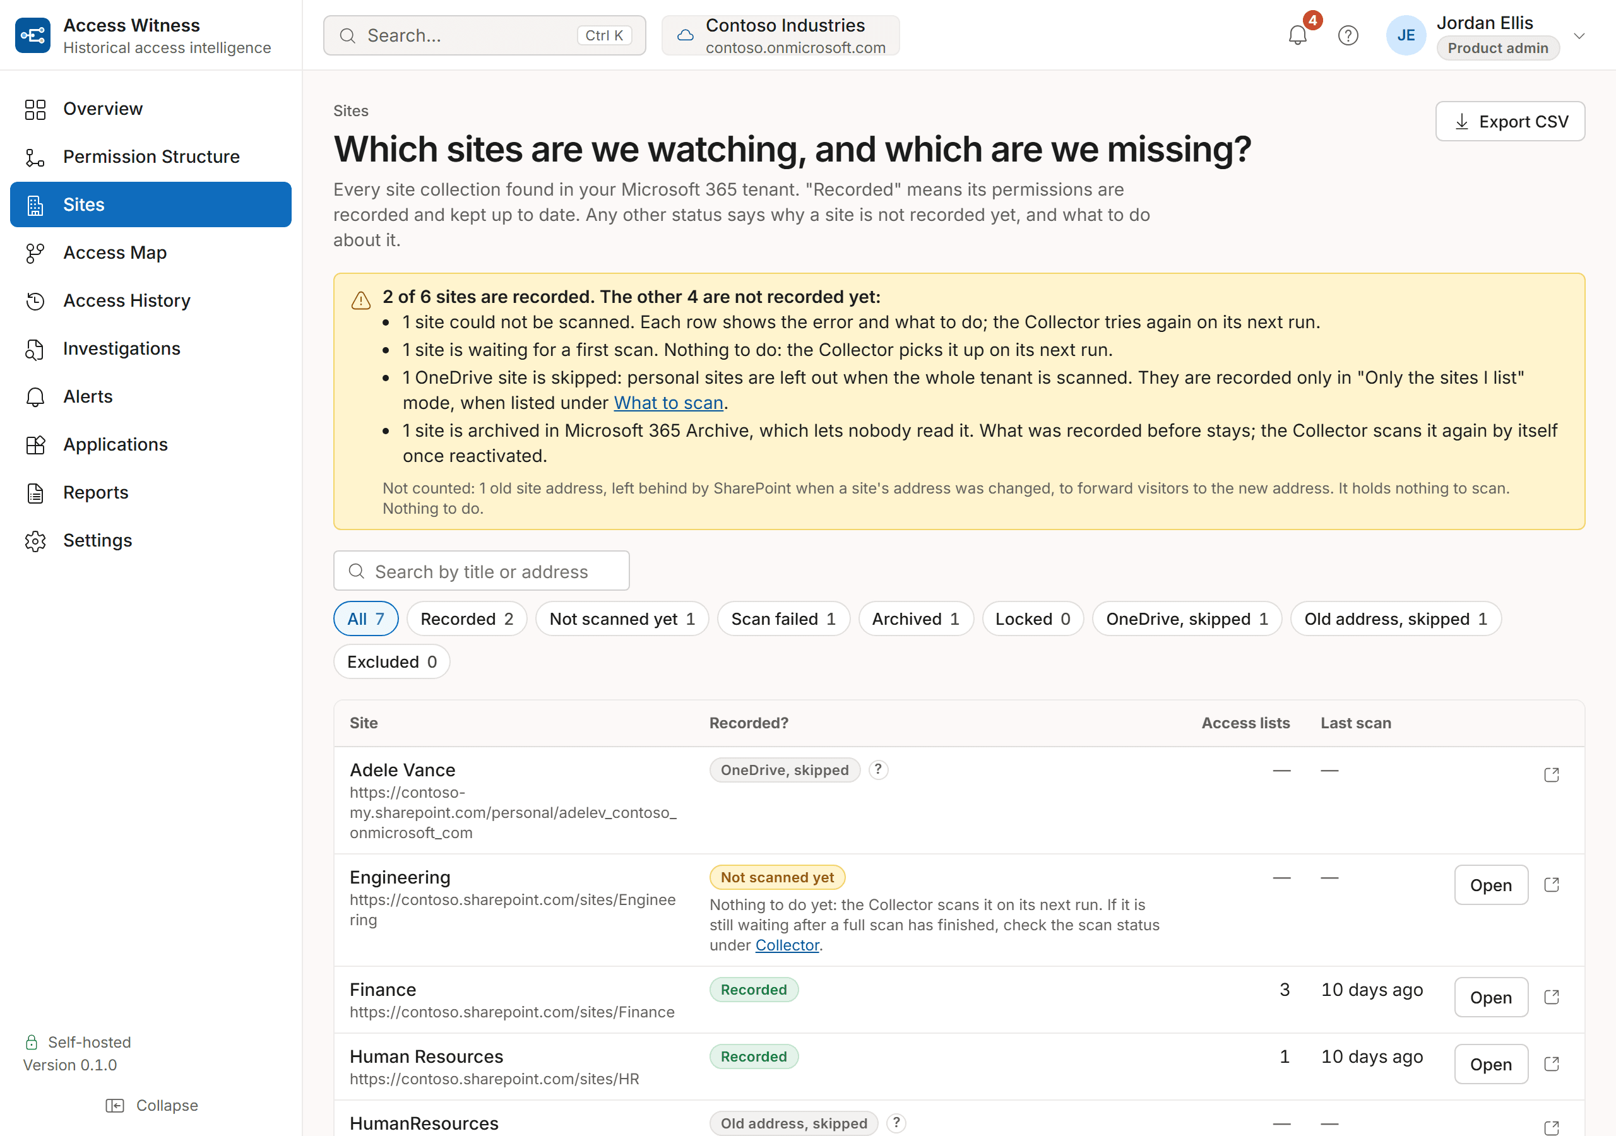
Task: Click question mark beside Old address, skipped badge
Action: (x=896, y=1123)
